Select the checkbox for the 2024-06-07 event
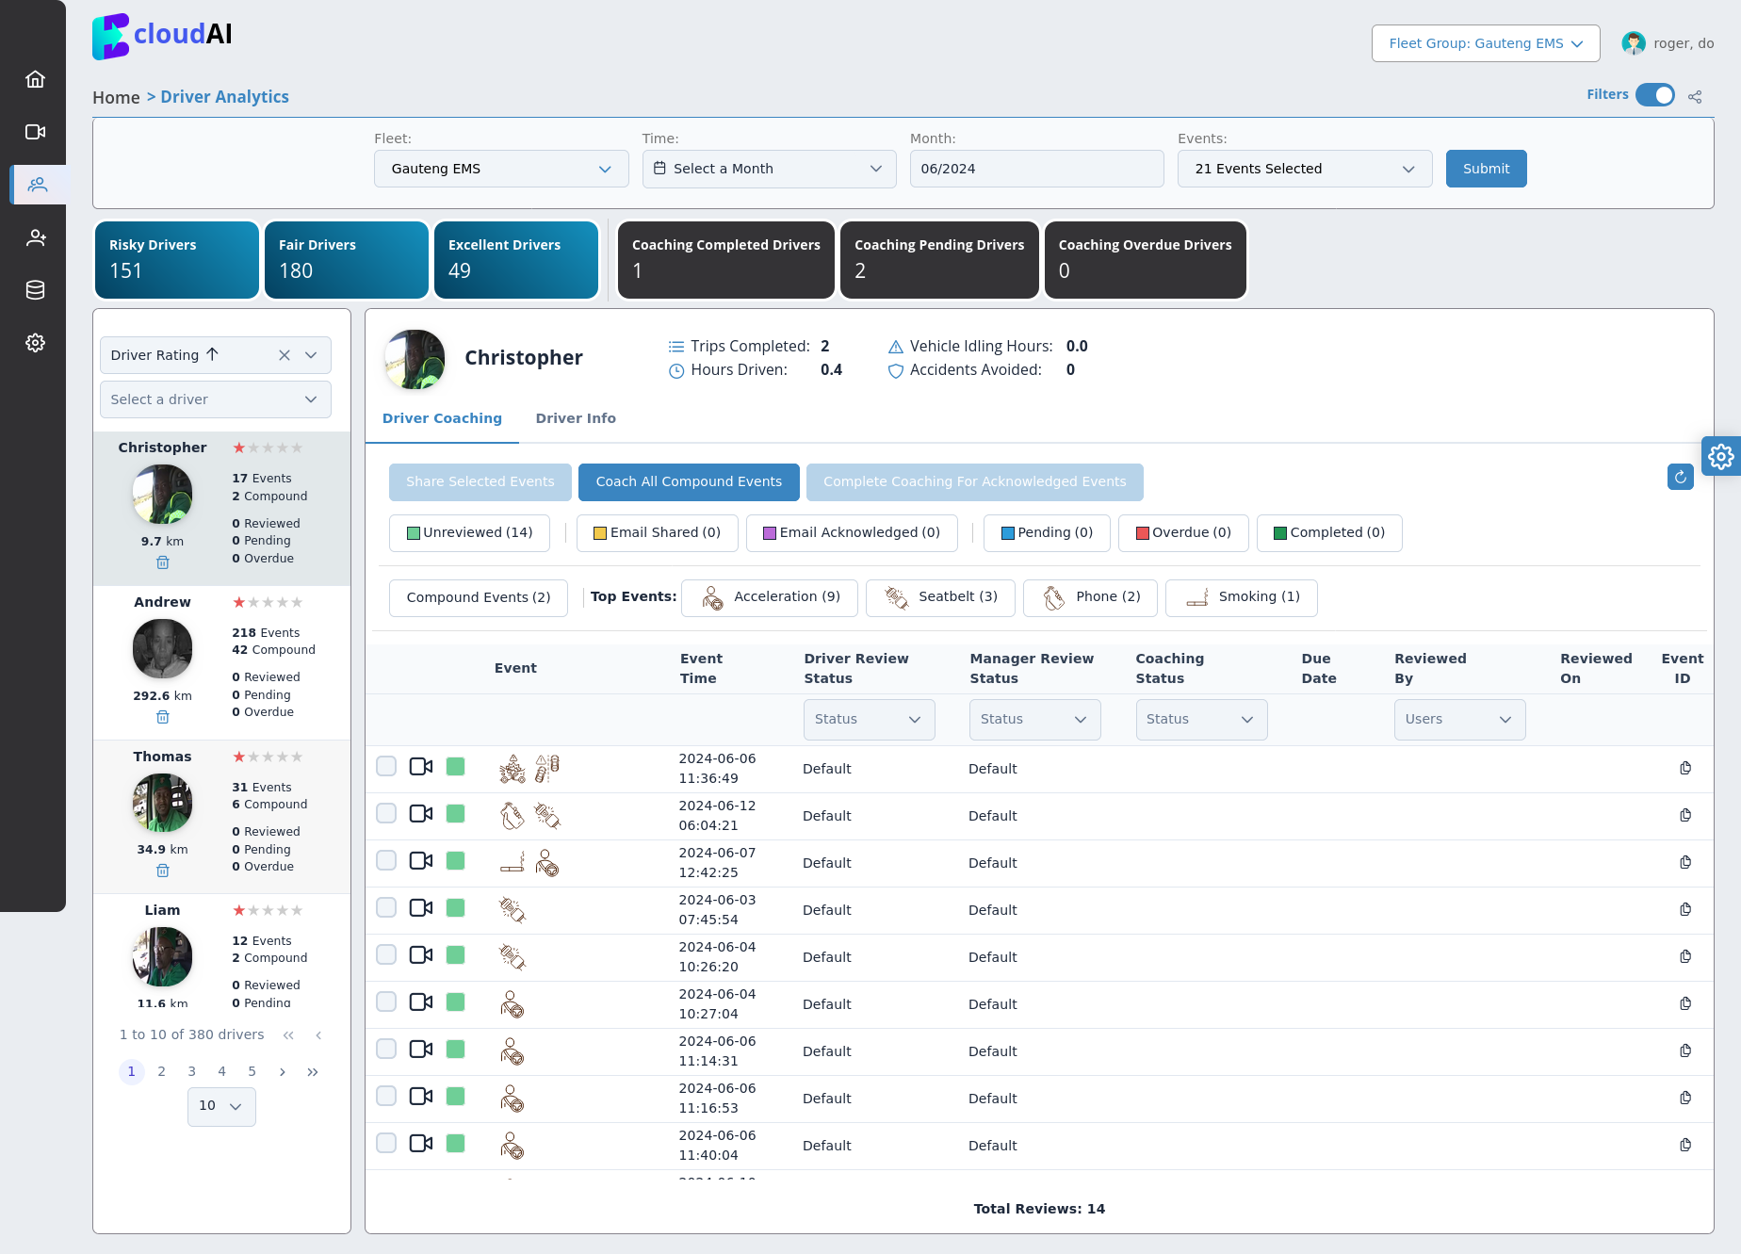 [386, 860]
